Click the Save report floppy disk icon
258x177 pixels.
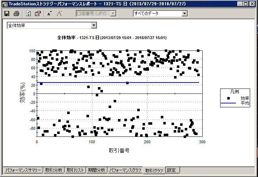tap(7, 14)
